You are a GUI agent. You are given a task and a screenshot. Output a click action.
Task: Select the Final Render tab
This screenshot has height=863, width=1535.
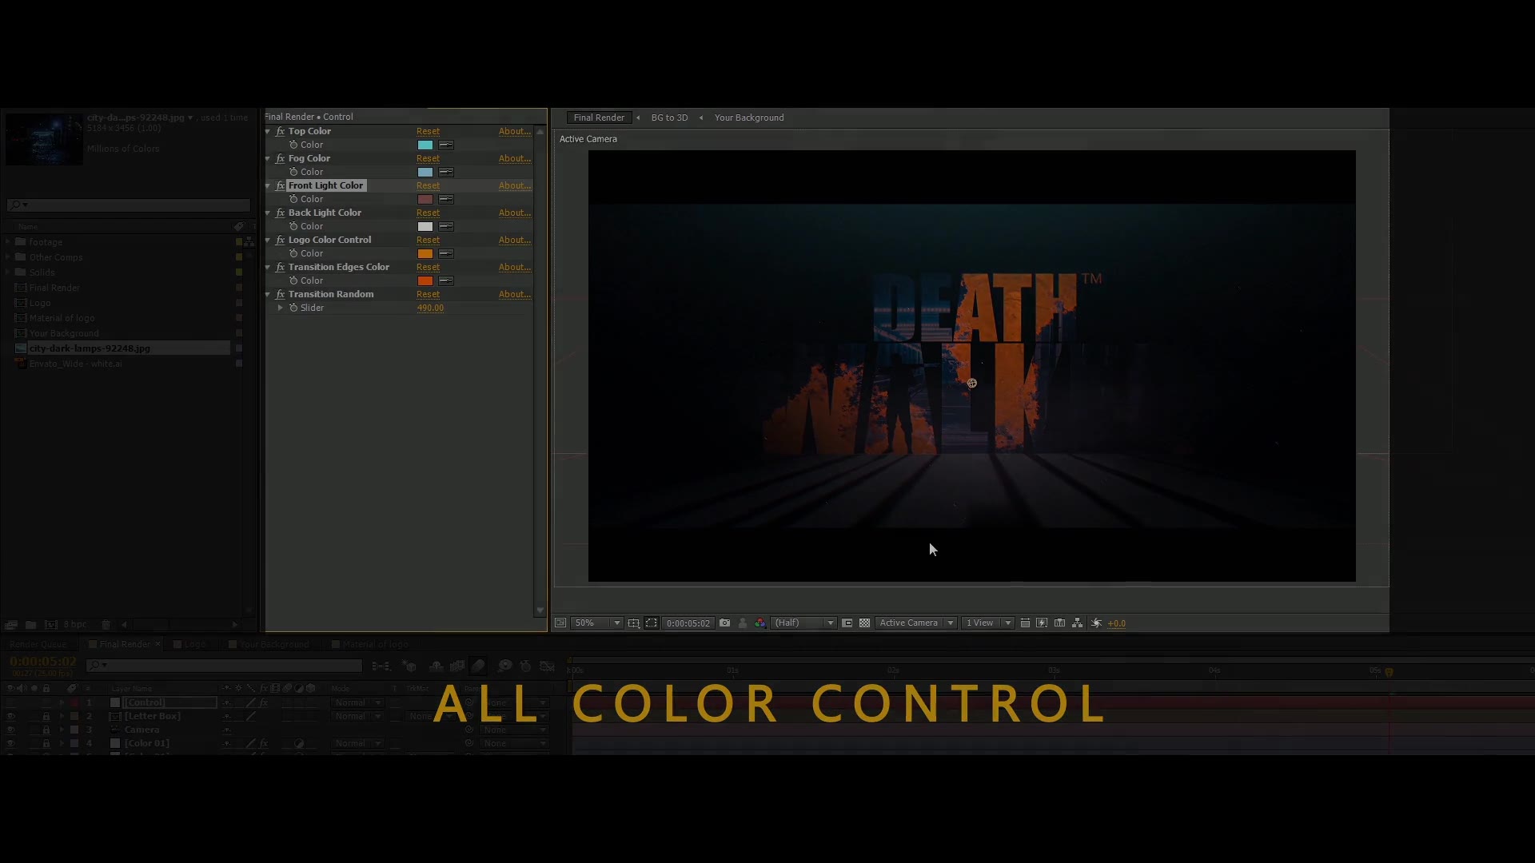coord(598,117)
